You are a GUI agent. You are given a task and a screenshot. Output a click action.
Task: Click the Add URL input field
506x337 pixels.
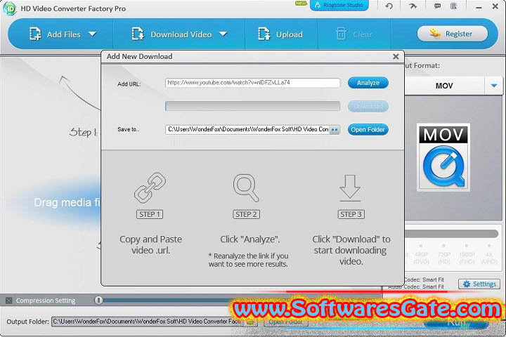pos(252,83)
